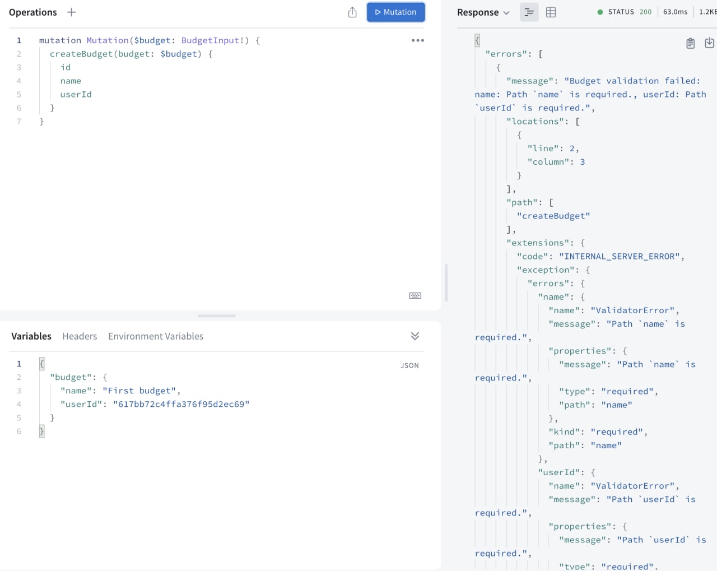Click the vertical panel divider handle
The image size is (717, 571).
click(x=446, y=283)
